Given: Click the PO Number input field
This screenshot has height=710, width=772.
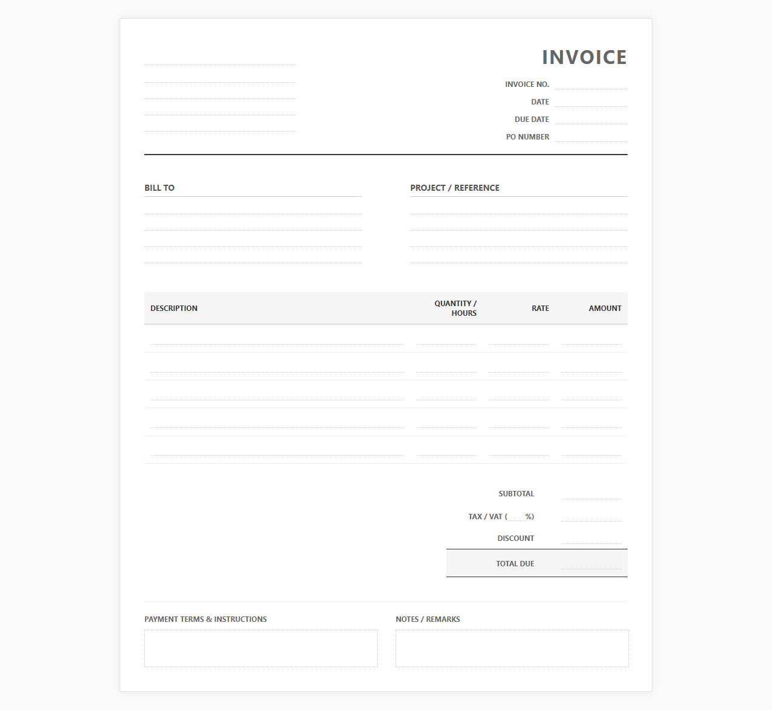Looking at the screenshot, I should [591, 136].
